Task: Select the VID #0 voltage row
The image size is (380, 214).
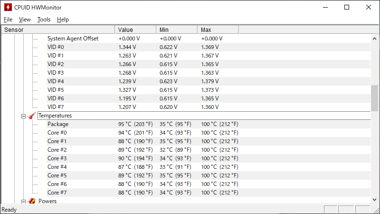Action: coord(209,47)
